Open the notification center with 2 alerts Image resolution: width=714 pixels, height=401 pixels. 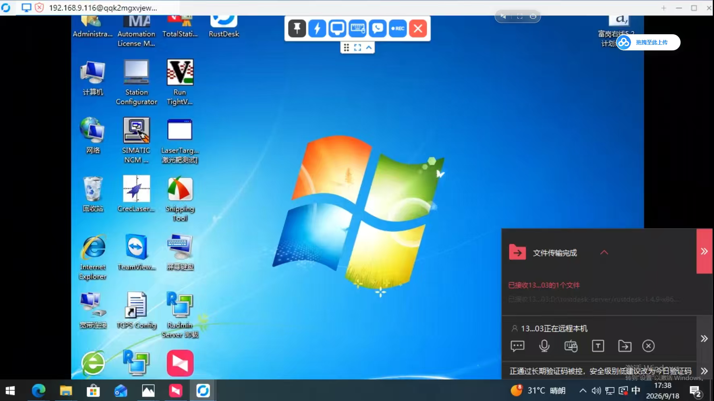pos(695,391)
